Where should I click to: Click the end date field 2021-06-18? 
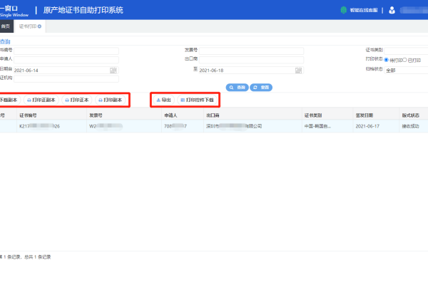pyautogui.click(x=251, y=70)
